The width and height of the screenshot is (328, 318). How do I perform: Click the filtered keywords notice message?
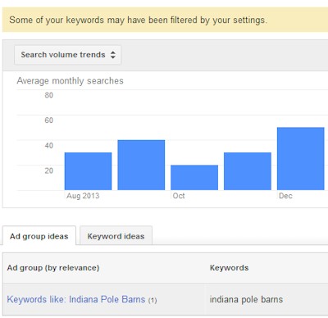pos(139,20)
